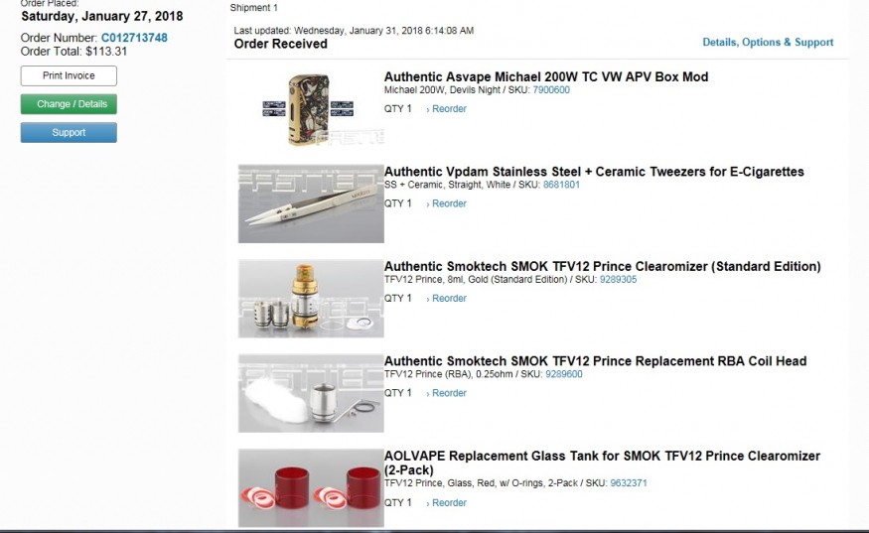Open SKU 9289600 link
Viewport: 869px width, 533px height.
pos(564,374)
